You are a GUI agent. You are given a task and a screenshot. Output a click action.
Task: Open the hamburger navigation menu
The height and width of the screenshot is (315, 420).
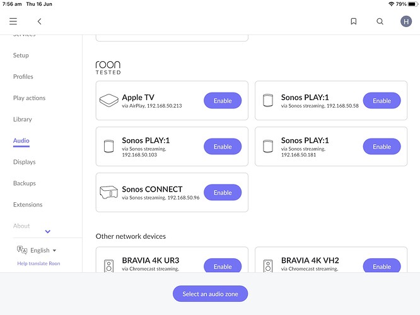(x=13, y=21)
